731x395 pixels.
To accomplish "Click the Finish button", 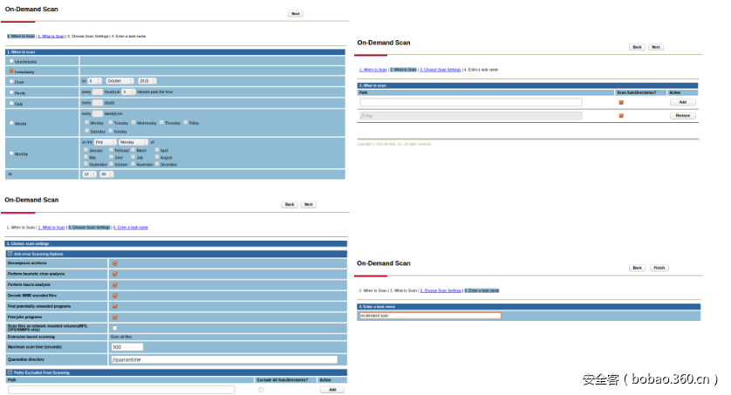I will [x=659, y=268].
